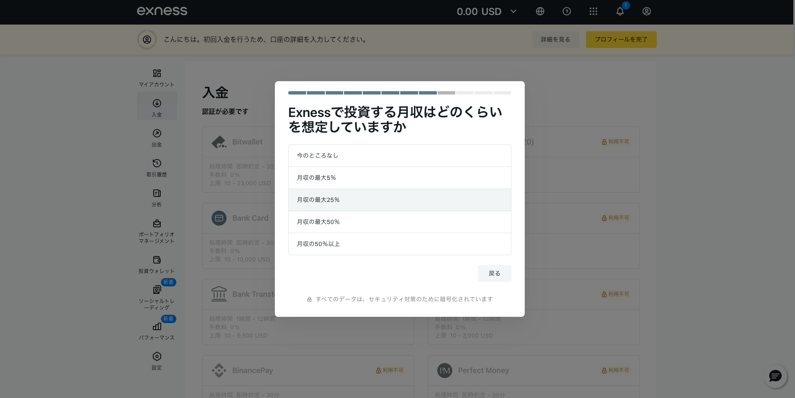
Task: Click the プロフィールを完了 button
Action: coord(621,40)
